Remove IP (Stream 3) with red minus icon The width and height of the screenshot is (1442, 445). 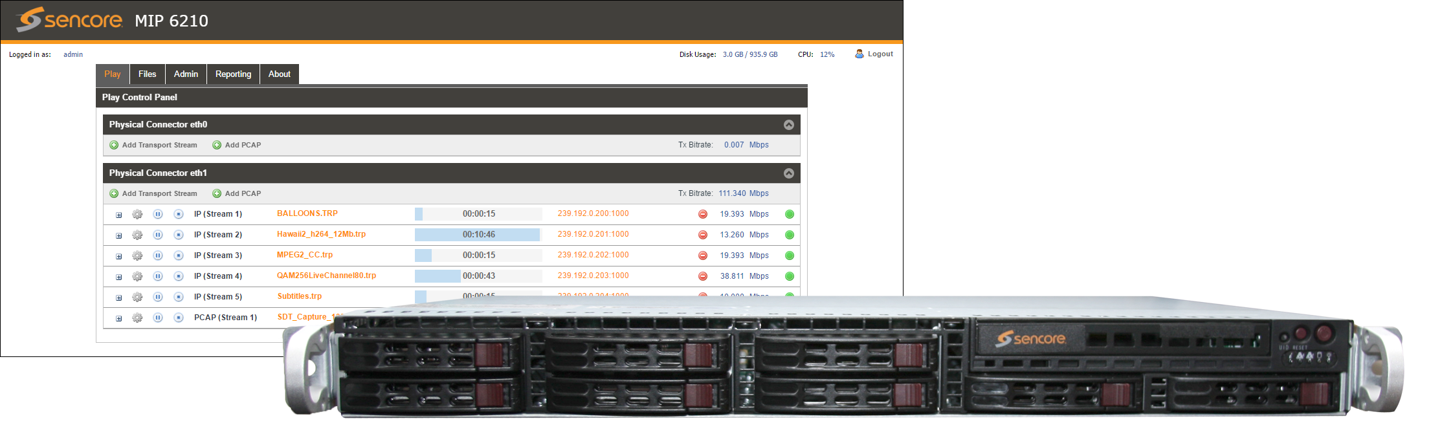coord(703,255)
